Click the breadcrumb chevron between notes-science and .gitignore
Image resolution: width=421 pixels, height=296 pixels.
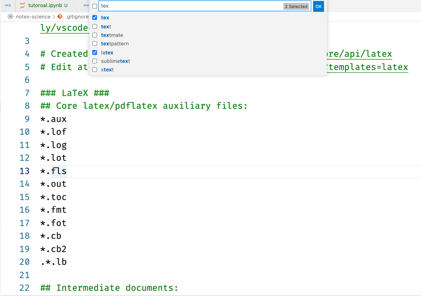[54, 17]
